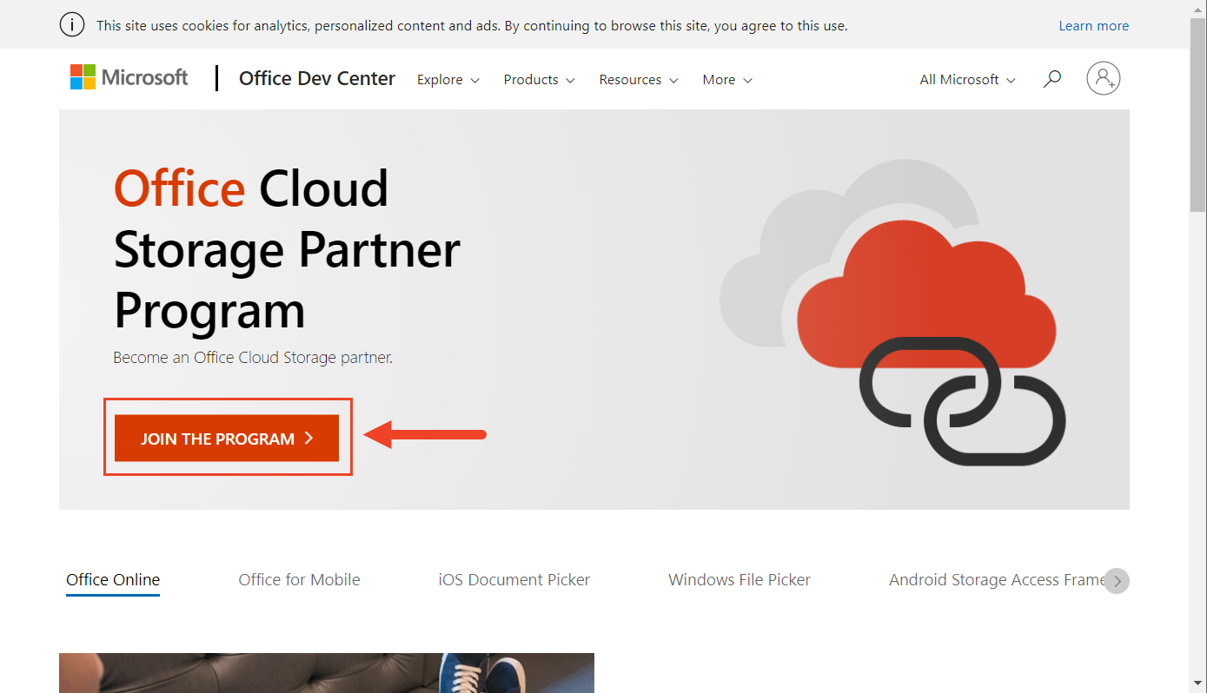Screen dimensions: 1207x693
Task: Expand the More menu
Action: [726, 79]
